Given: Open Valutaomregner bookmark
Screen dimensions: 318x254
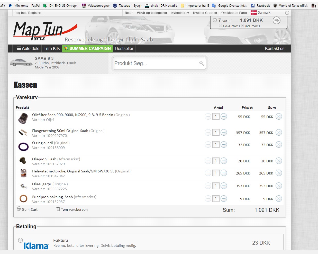Looking at the screenshot, I should (96, 5).
